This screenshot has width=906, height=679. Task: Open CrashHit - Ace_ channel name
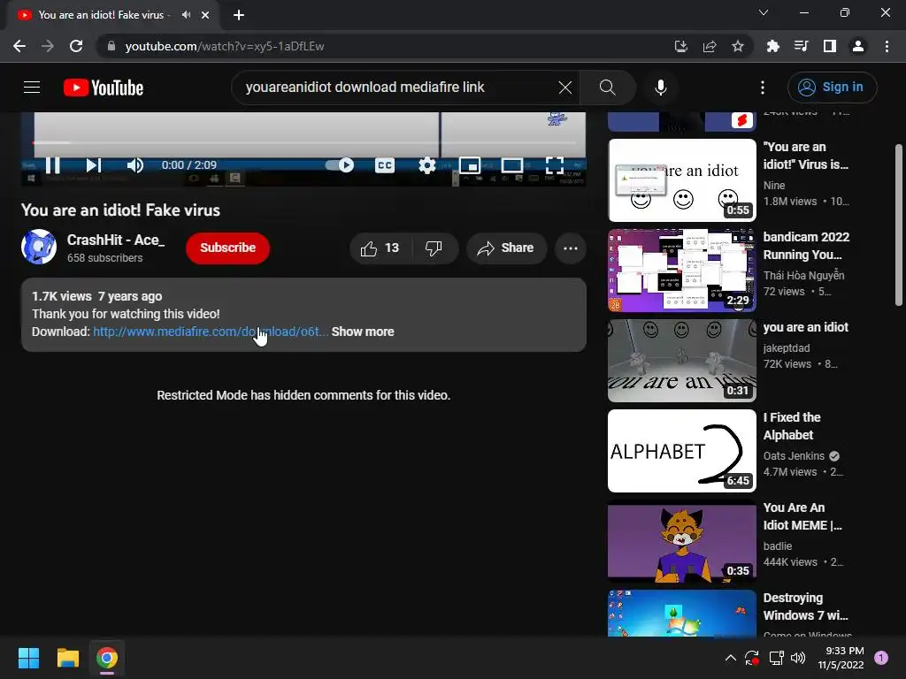(x=116, y=240)
